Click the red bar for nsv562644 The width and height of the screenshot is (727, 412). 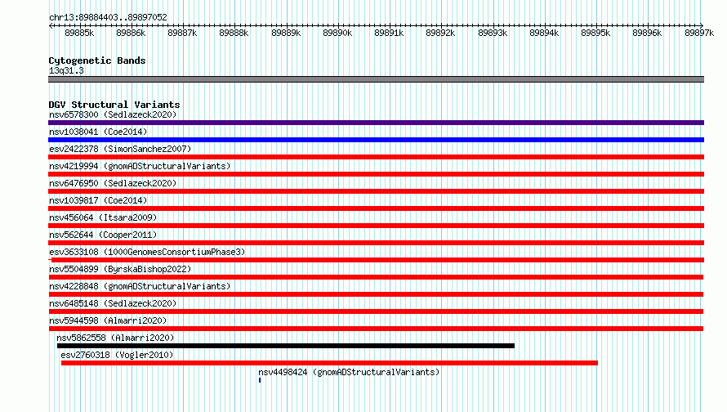pos(376,243)
